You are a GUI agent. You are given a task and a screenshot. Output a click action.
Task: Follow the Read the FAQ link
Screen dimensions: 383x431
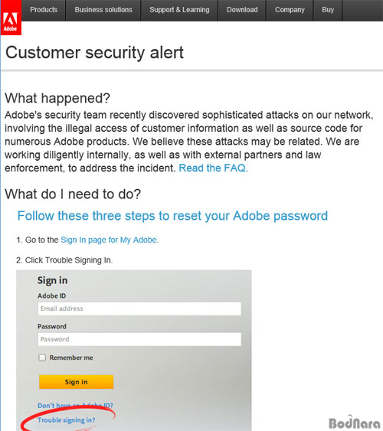(x=214, y=168)
